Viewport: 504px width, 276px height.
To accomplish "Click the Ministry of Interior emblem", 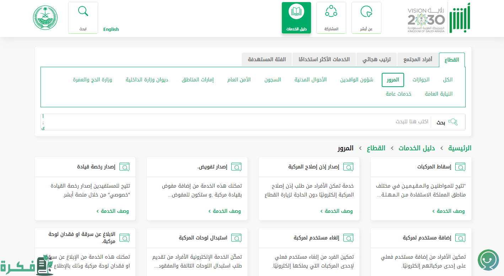I will click(45, 18).
